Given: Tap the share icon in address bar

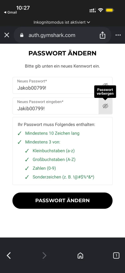Looking at the screenshot, I should pyautogui.click(x=102, y=35).
